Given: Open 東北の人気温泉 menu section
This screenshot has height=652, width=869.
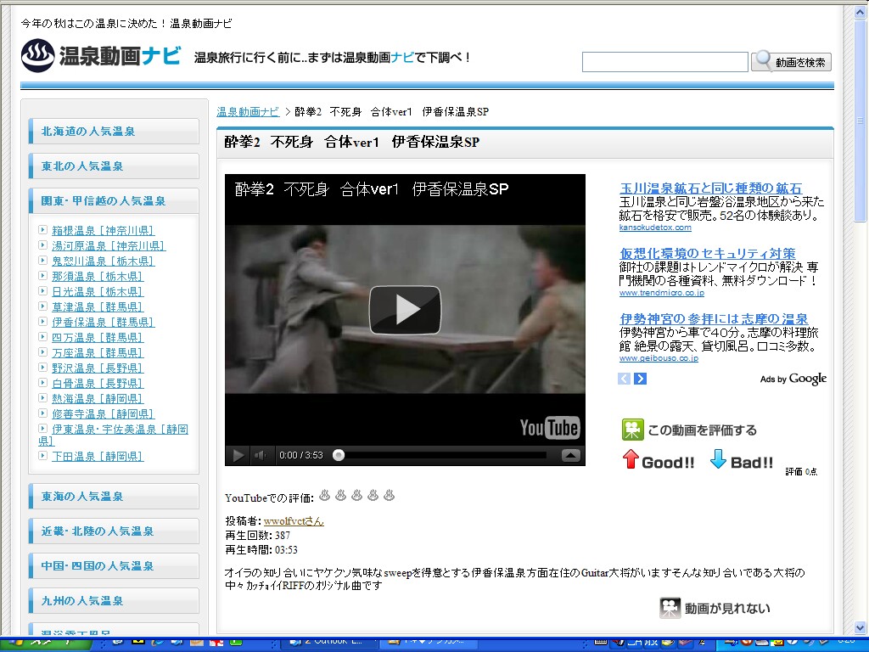Looking at the screenshot, I should click(x=114, y=166).
